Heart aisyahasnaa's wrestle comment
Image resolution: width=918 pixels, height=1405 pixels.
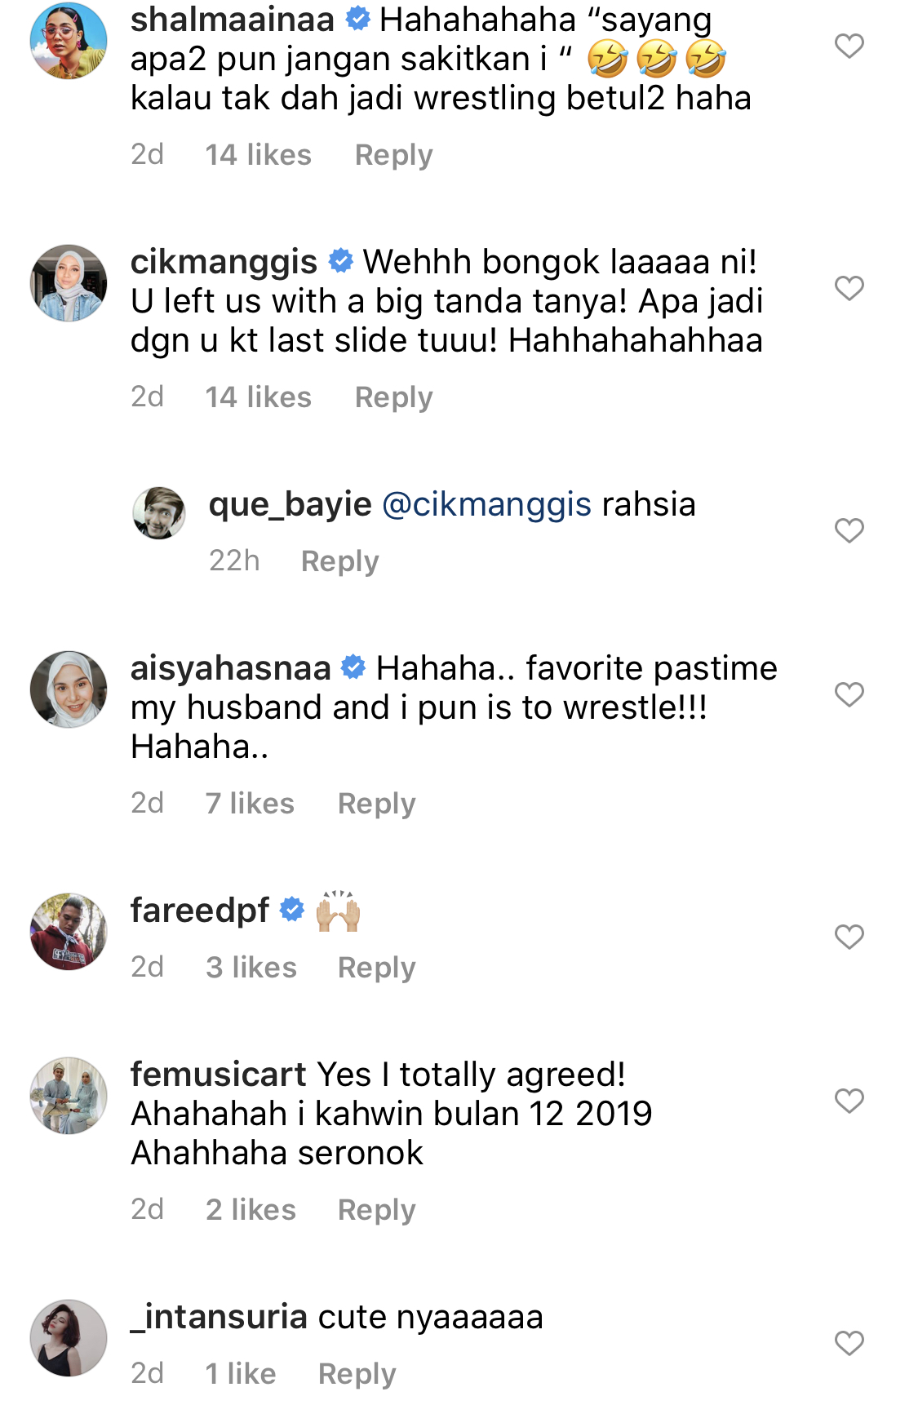point(849,694)
